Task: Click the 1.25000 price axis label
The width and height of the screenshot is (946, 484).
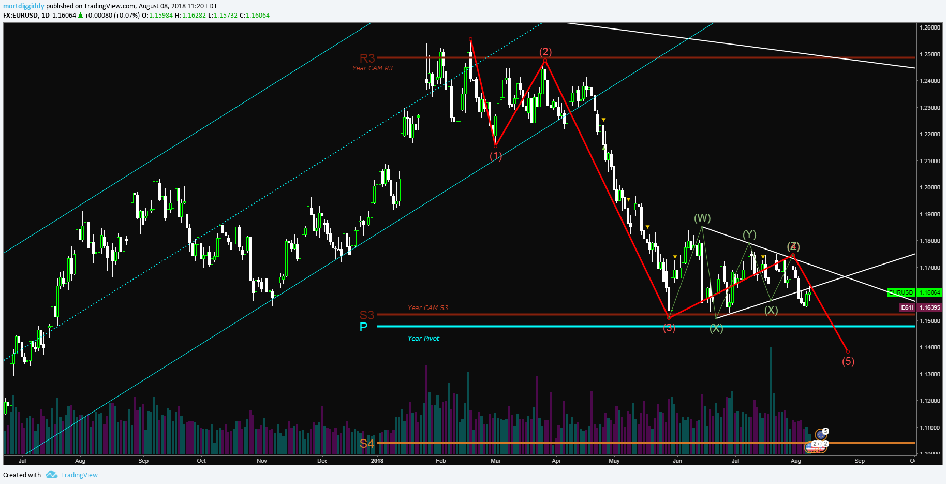Action: (929, 54)
